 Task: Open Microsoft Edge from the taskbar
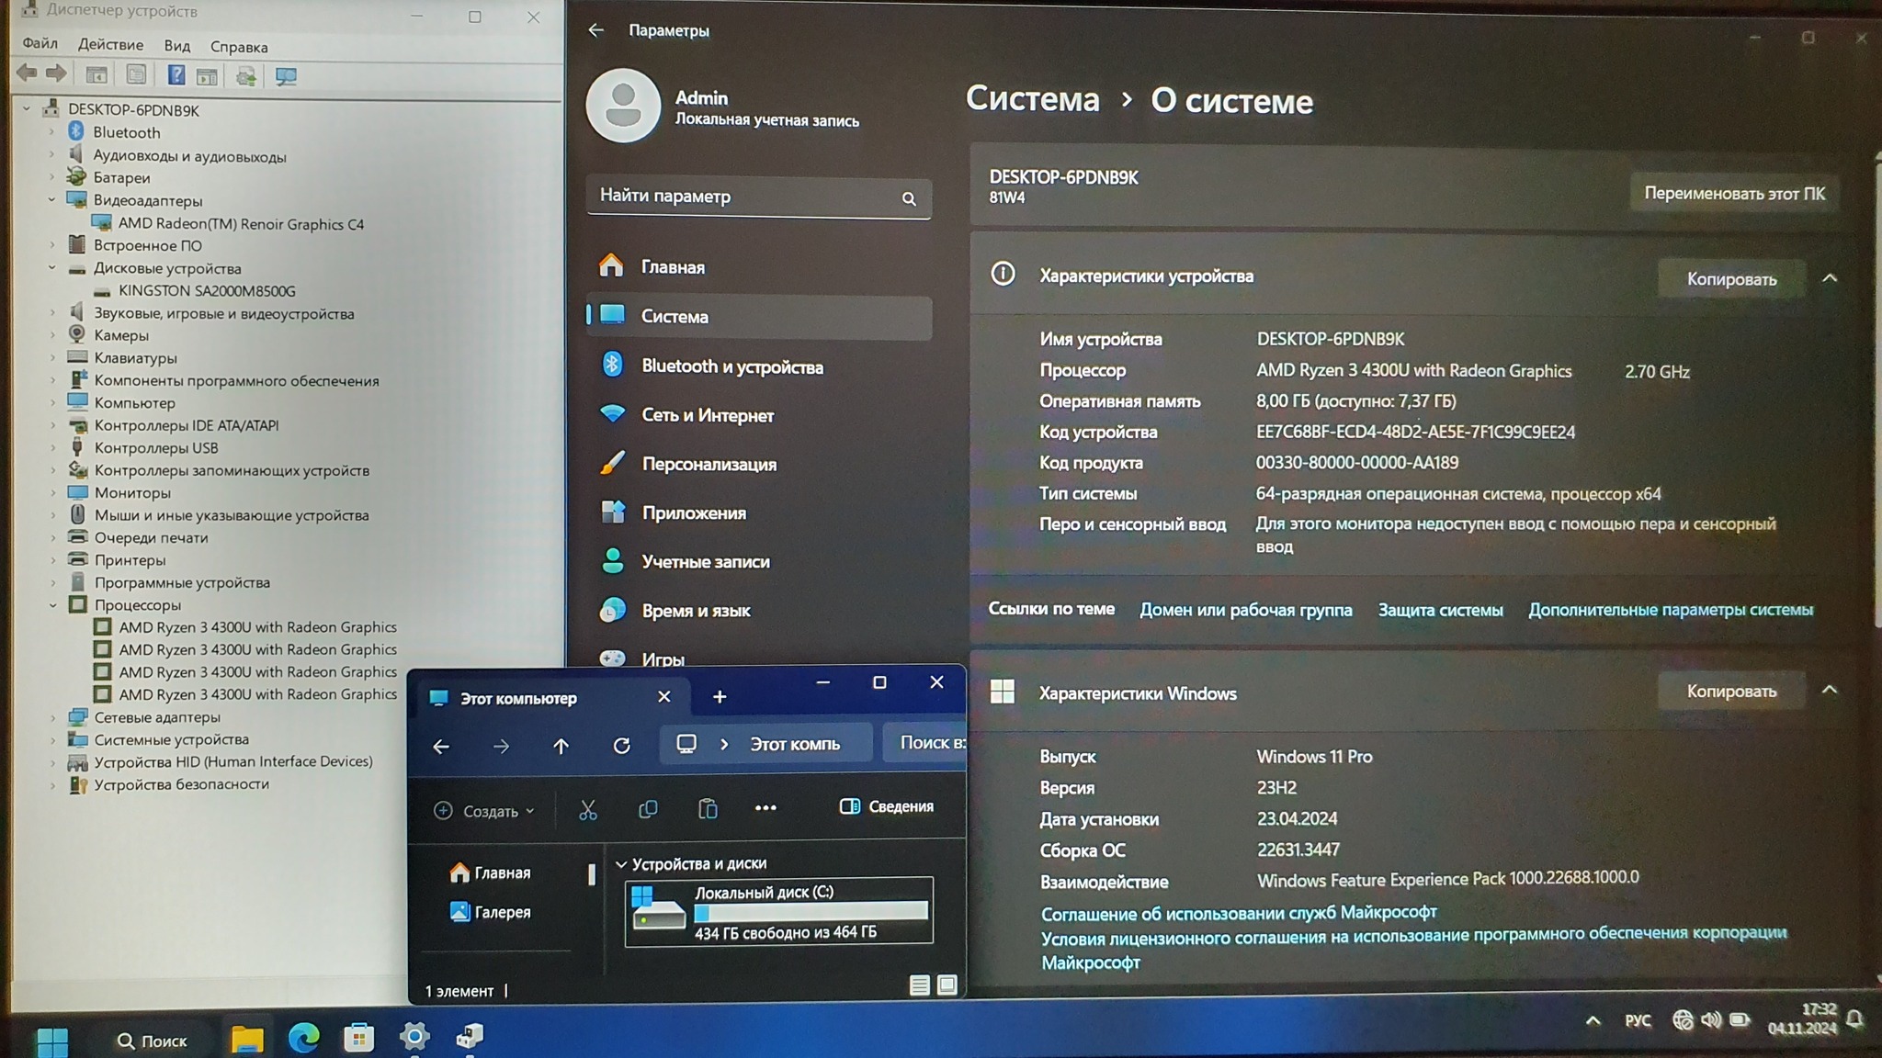click(303, 1038)
